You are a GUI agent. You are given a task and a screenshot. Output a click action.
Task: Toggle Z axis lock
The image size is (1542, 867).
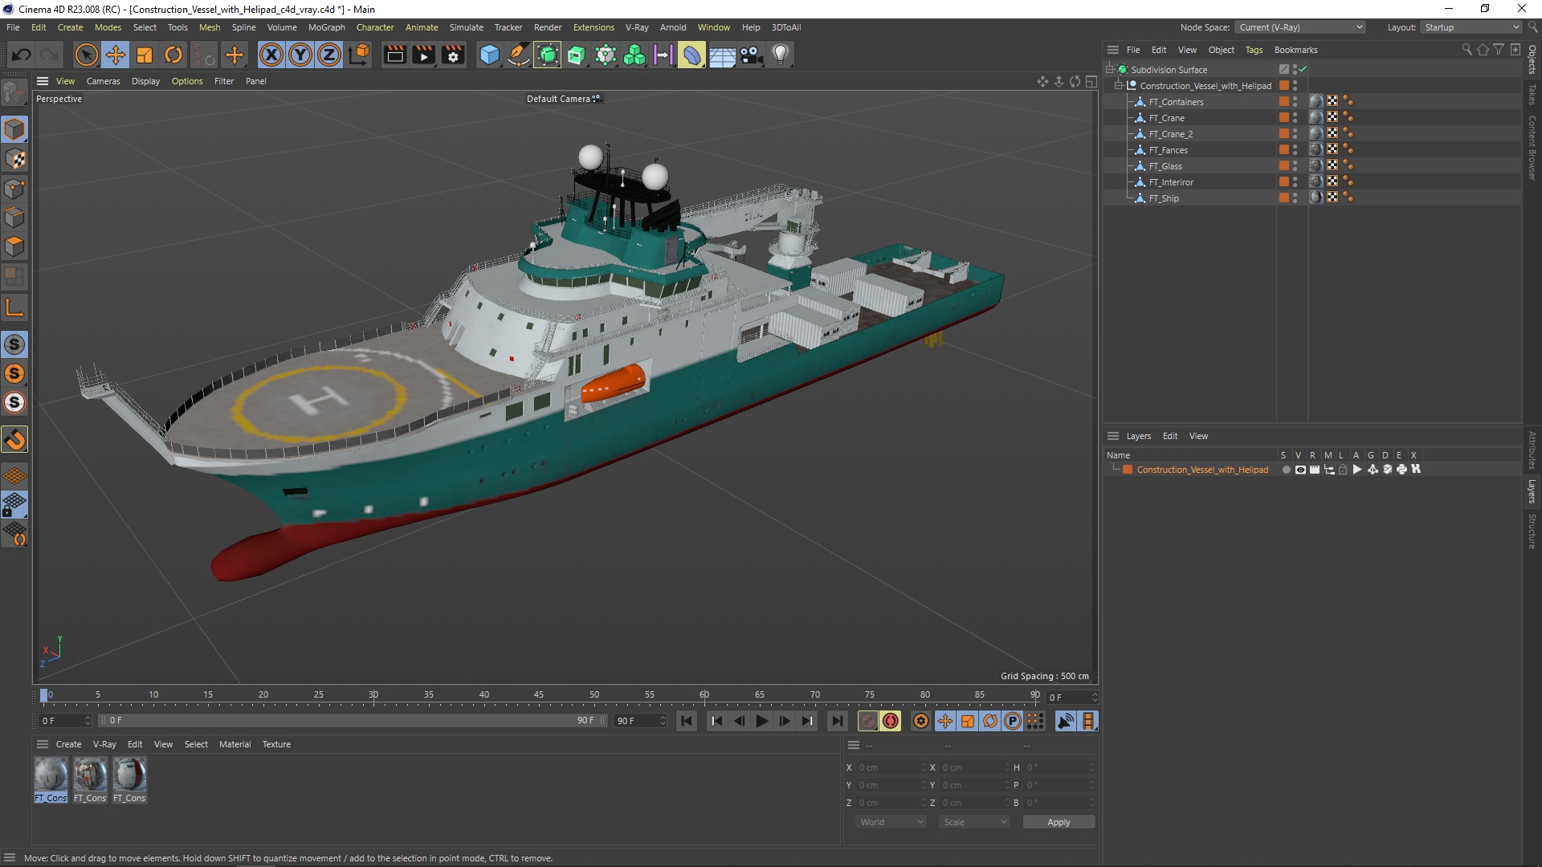click(x=329, y=55)
